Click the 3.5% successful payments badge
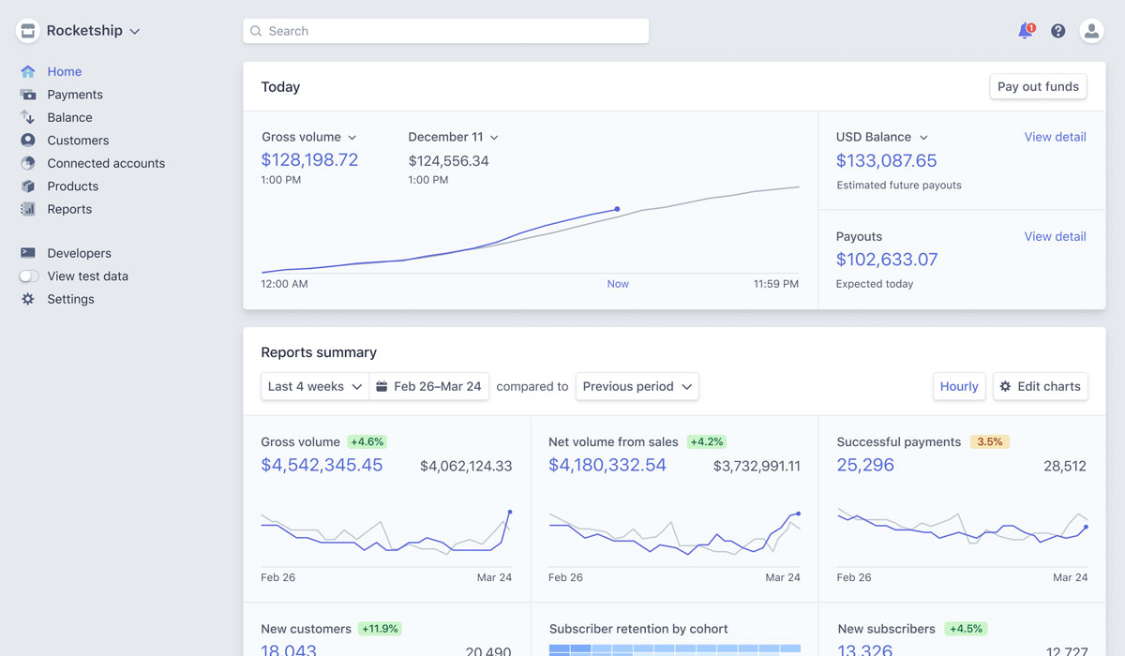Screen dimensions: 1125x656 [x=989, y=441]
